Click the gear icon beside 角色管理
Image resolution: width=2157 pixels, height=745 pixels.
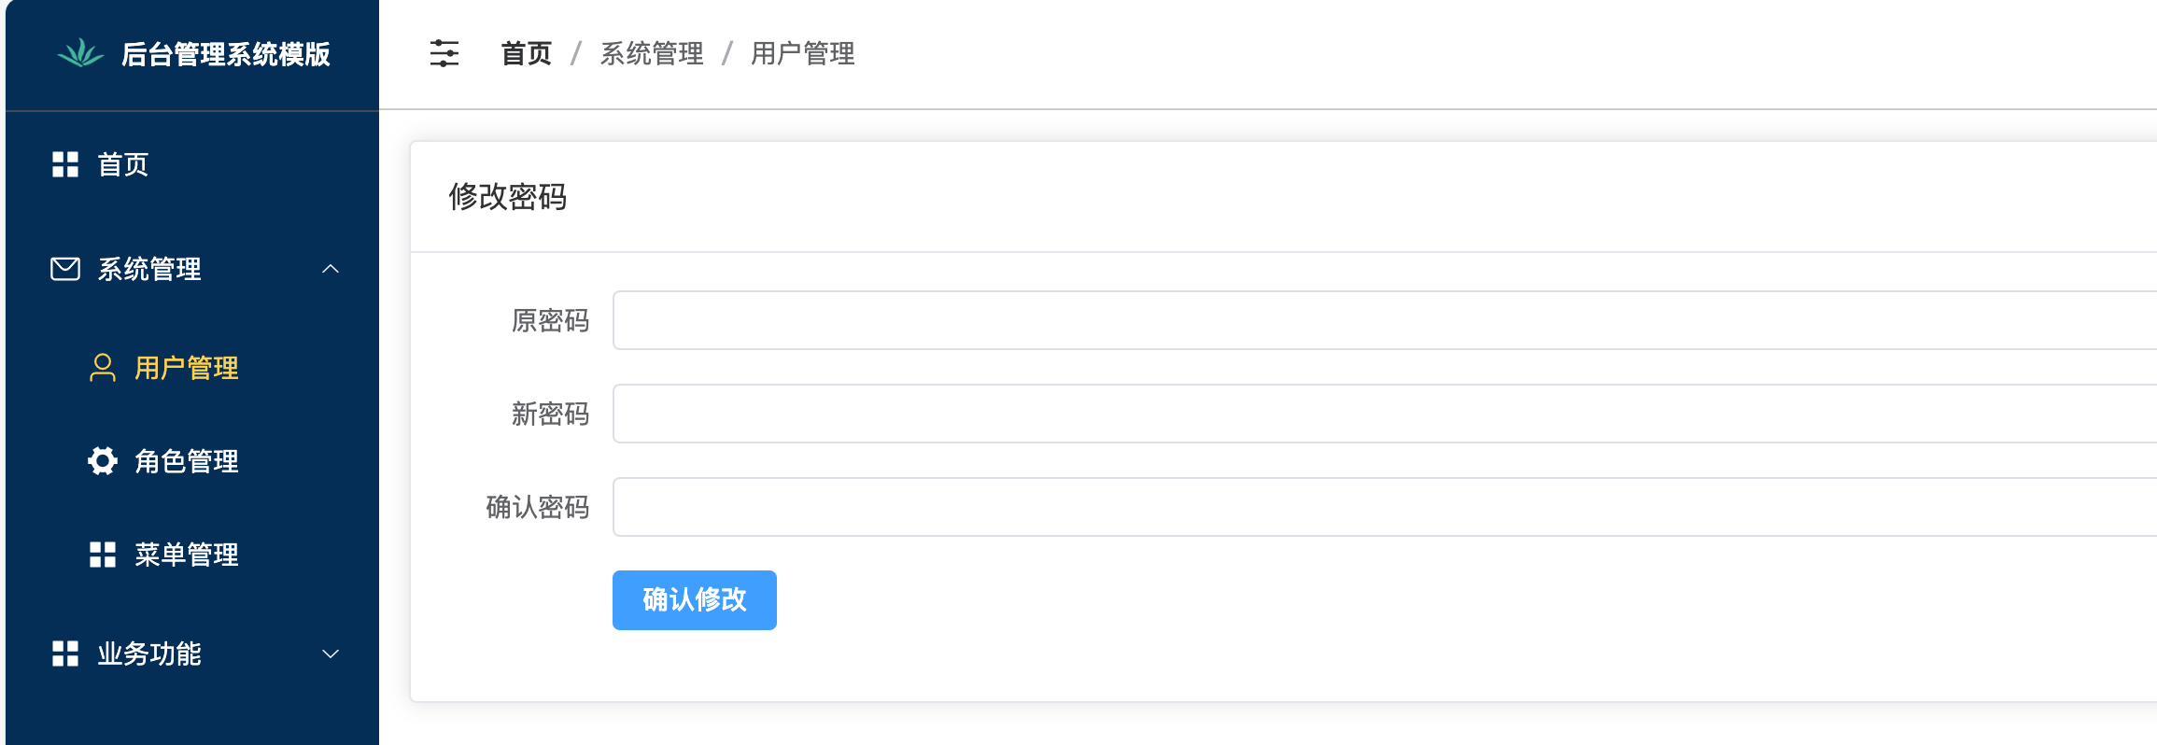[103, 461]
